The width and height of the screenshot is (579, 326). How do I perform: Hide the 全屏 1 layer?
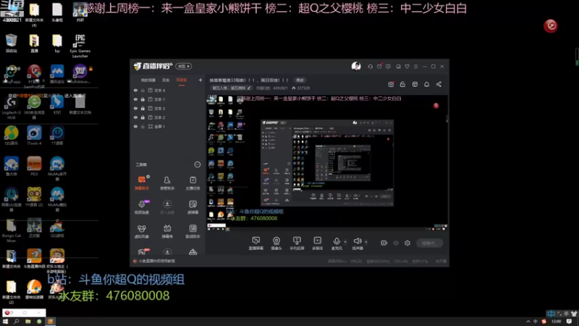pyautogui.click(x=135, y=126)
